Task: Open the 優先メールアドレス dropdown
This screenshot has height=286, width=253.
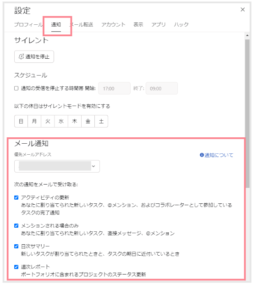Action: point(57,166)
